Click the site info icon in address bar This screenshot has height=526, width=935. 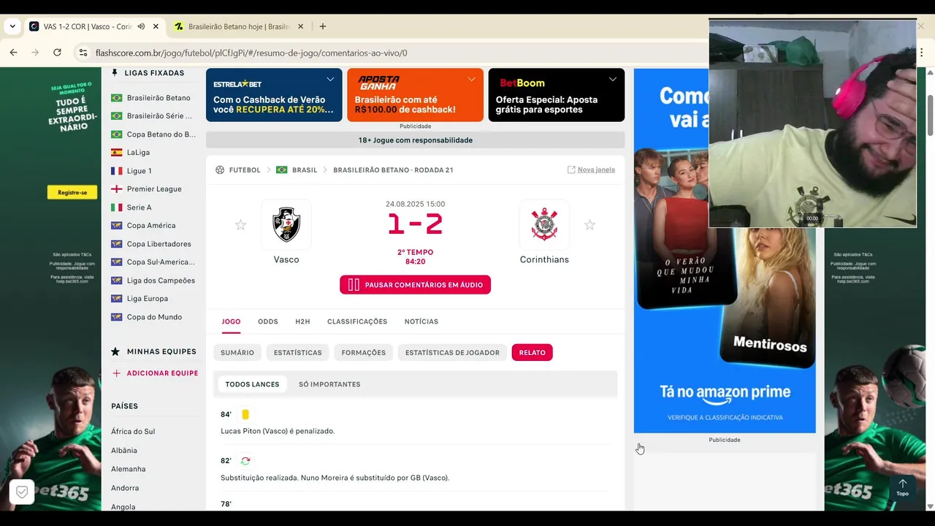click(x=83, y=53)
